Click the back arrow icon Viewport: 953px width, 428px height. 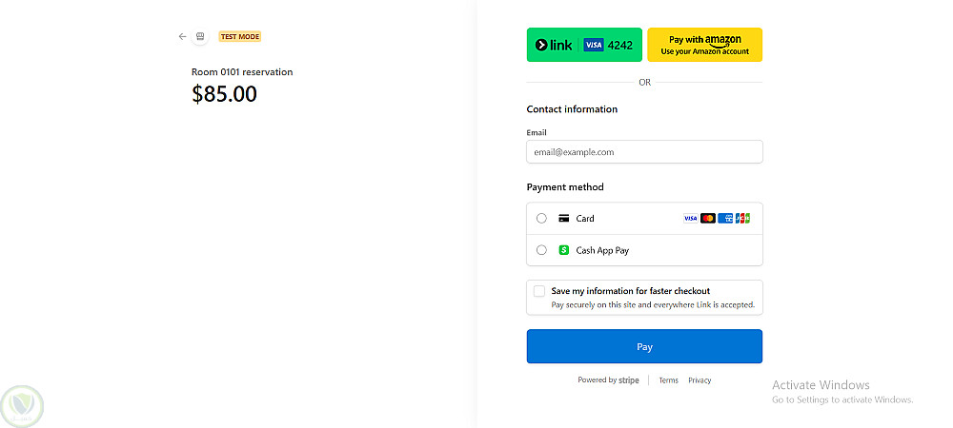pyautogui.click(x=182, y=37)
